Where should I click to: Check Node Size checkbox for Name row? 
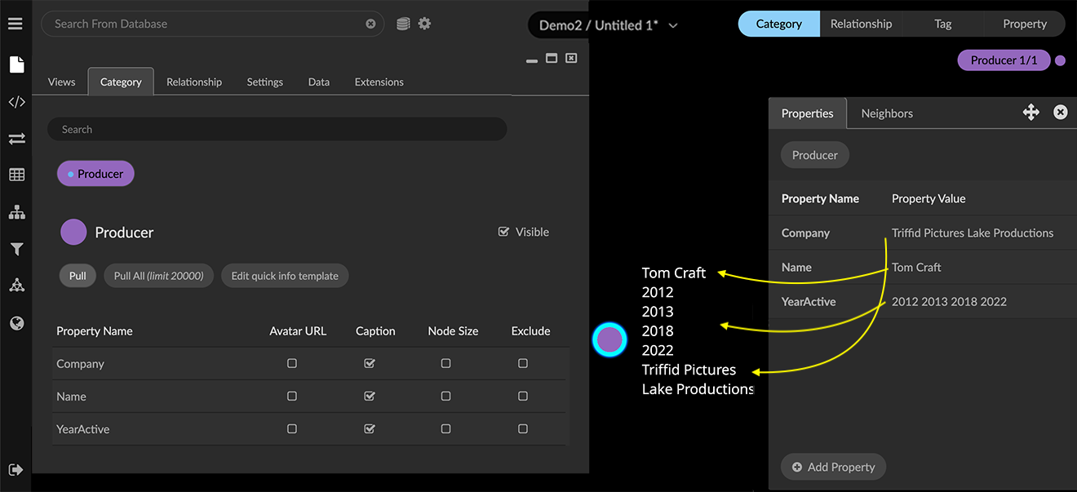click(445, 396)
